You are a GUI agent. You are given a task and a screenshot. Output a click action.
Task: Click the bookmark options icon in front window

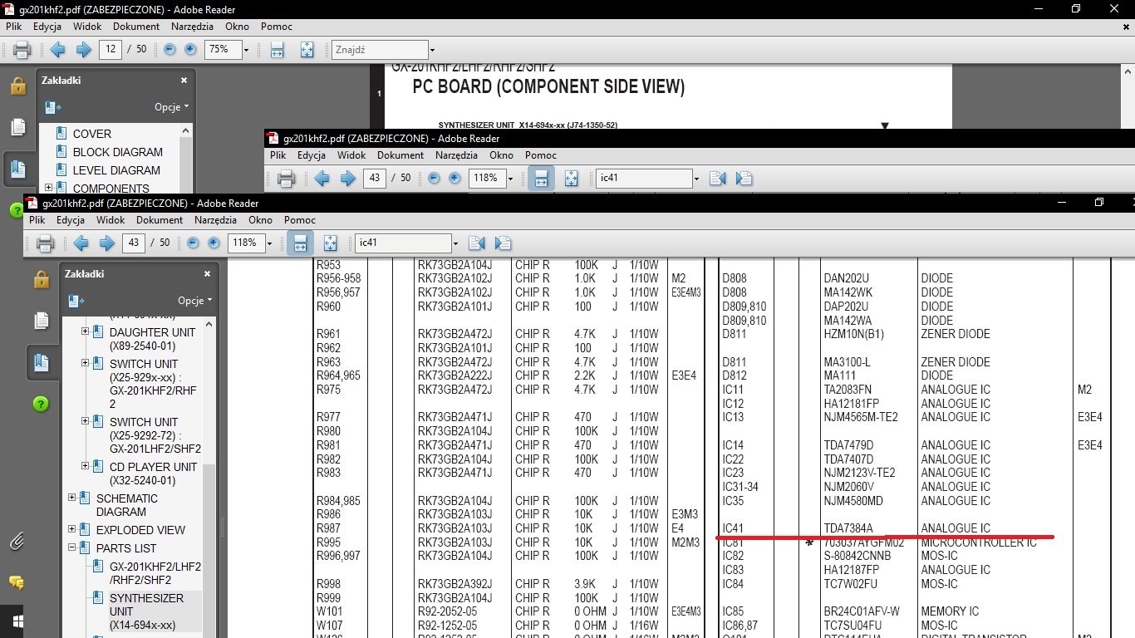76,301
